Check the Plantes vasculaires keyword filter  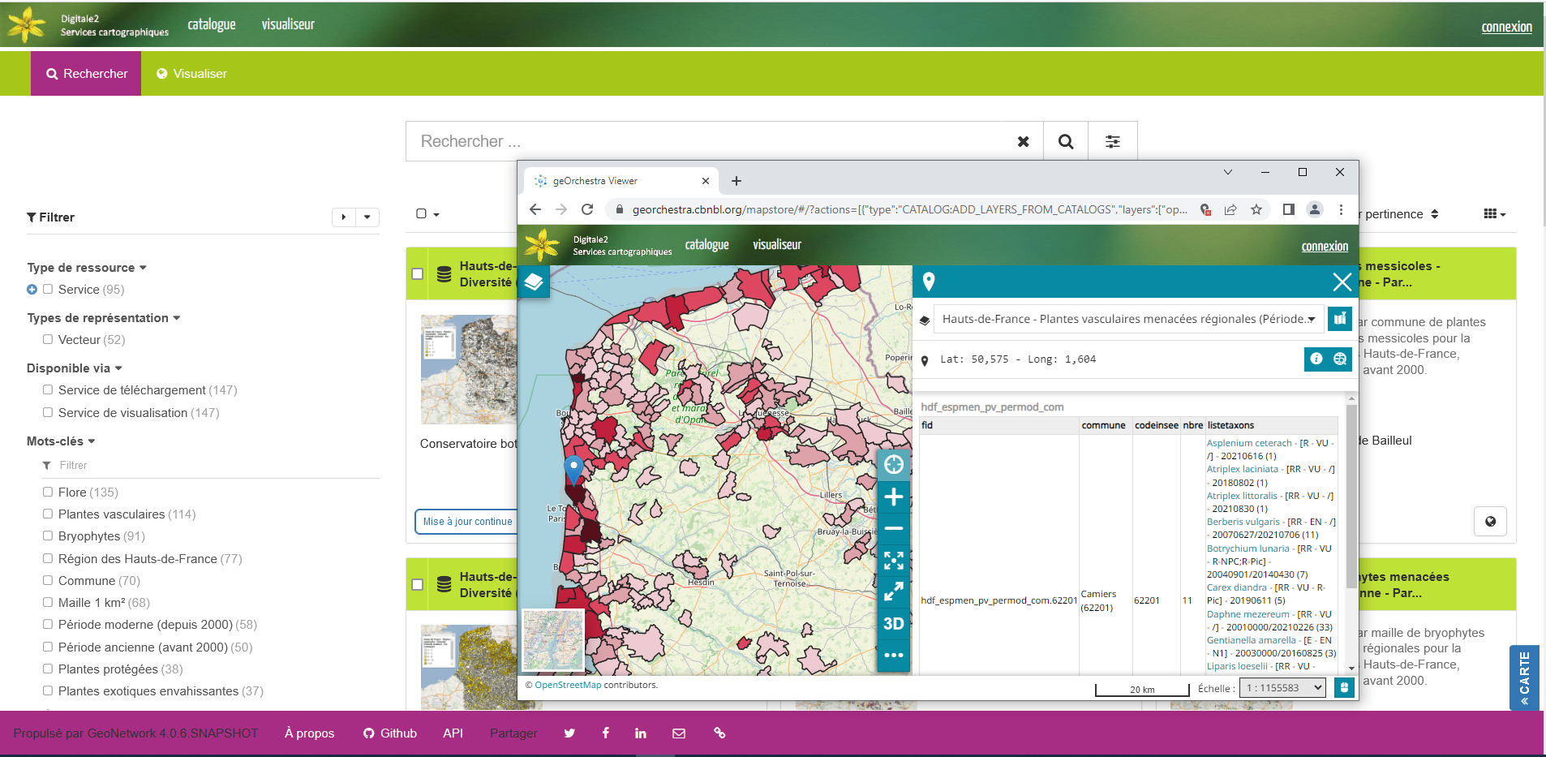click(48, 514)
